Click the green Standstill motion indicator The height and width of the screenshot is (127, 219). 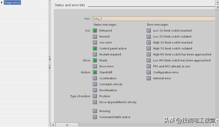tap(95, 72)
